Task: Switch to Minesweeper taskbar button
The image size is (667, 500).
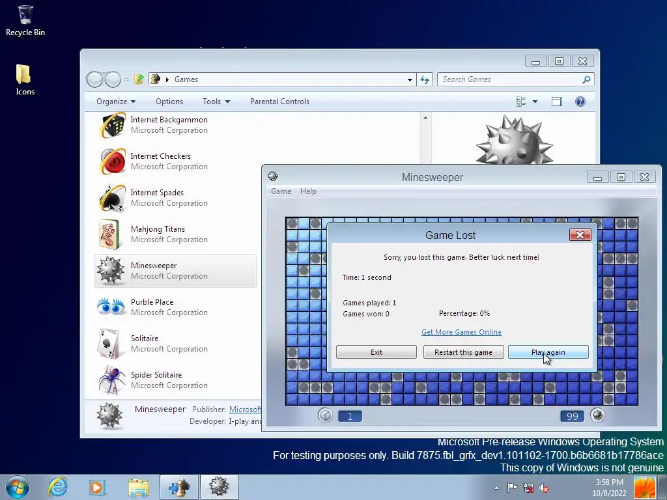Action: (x=219, y=487)
